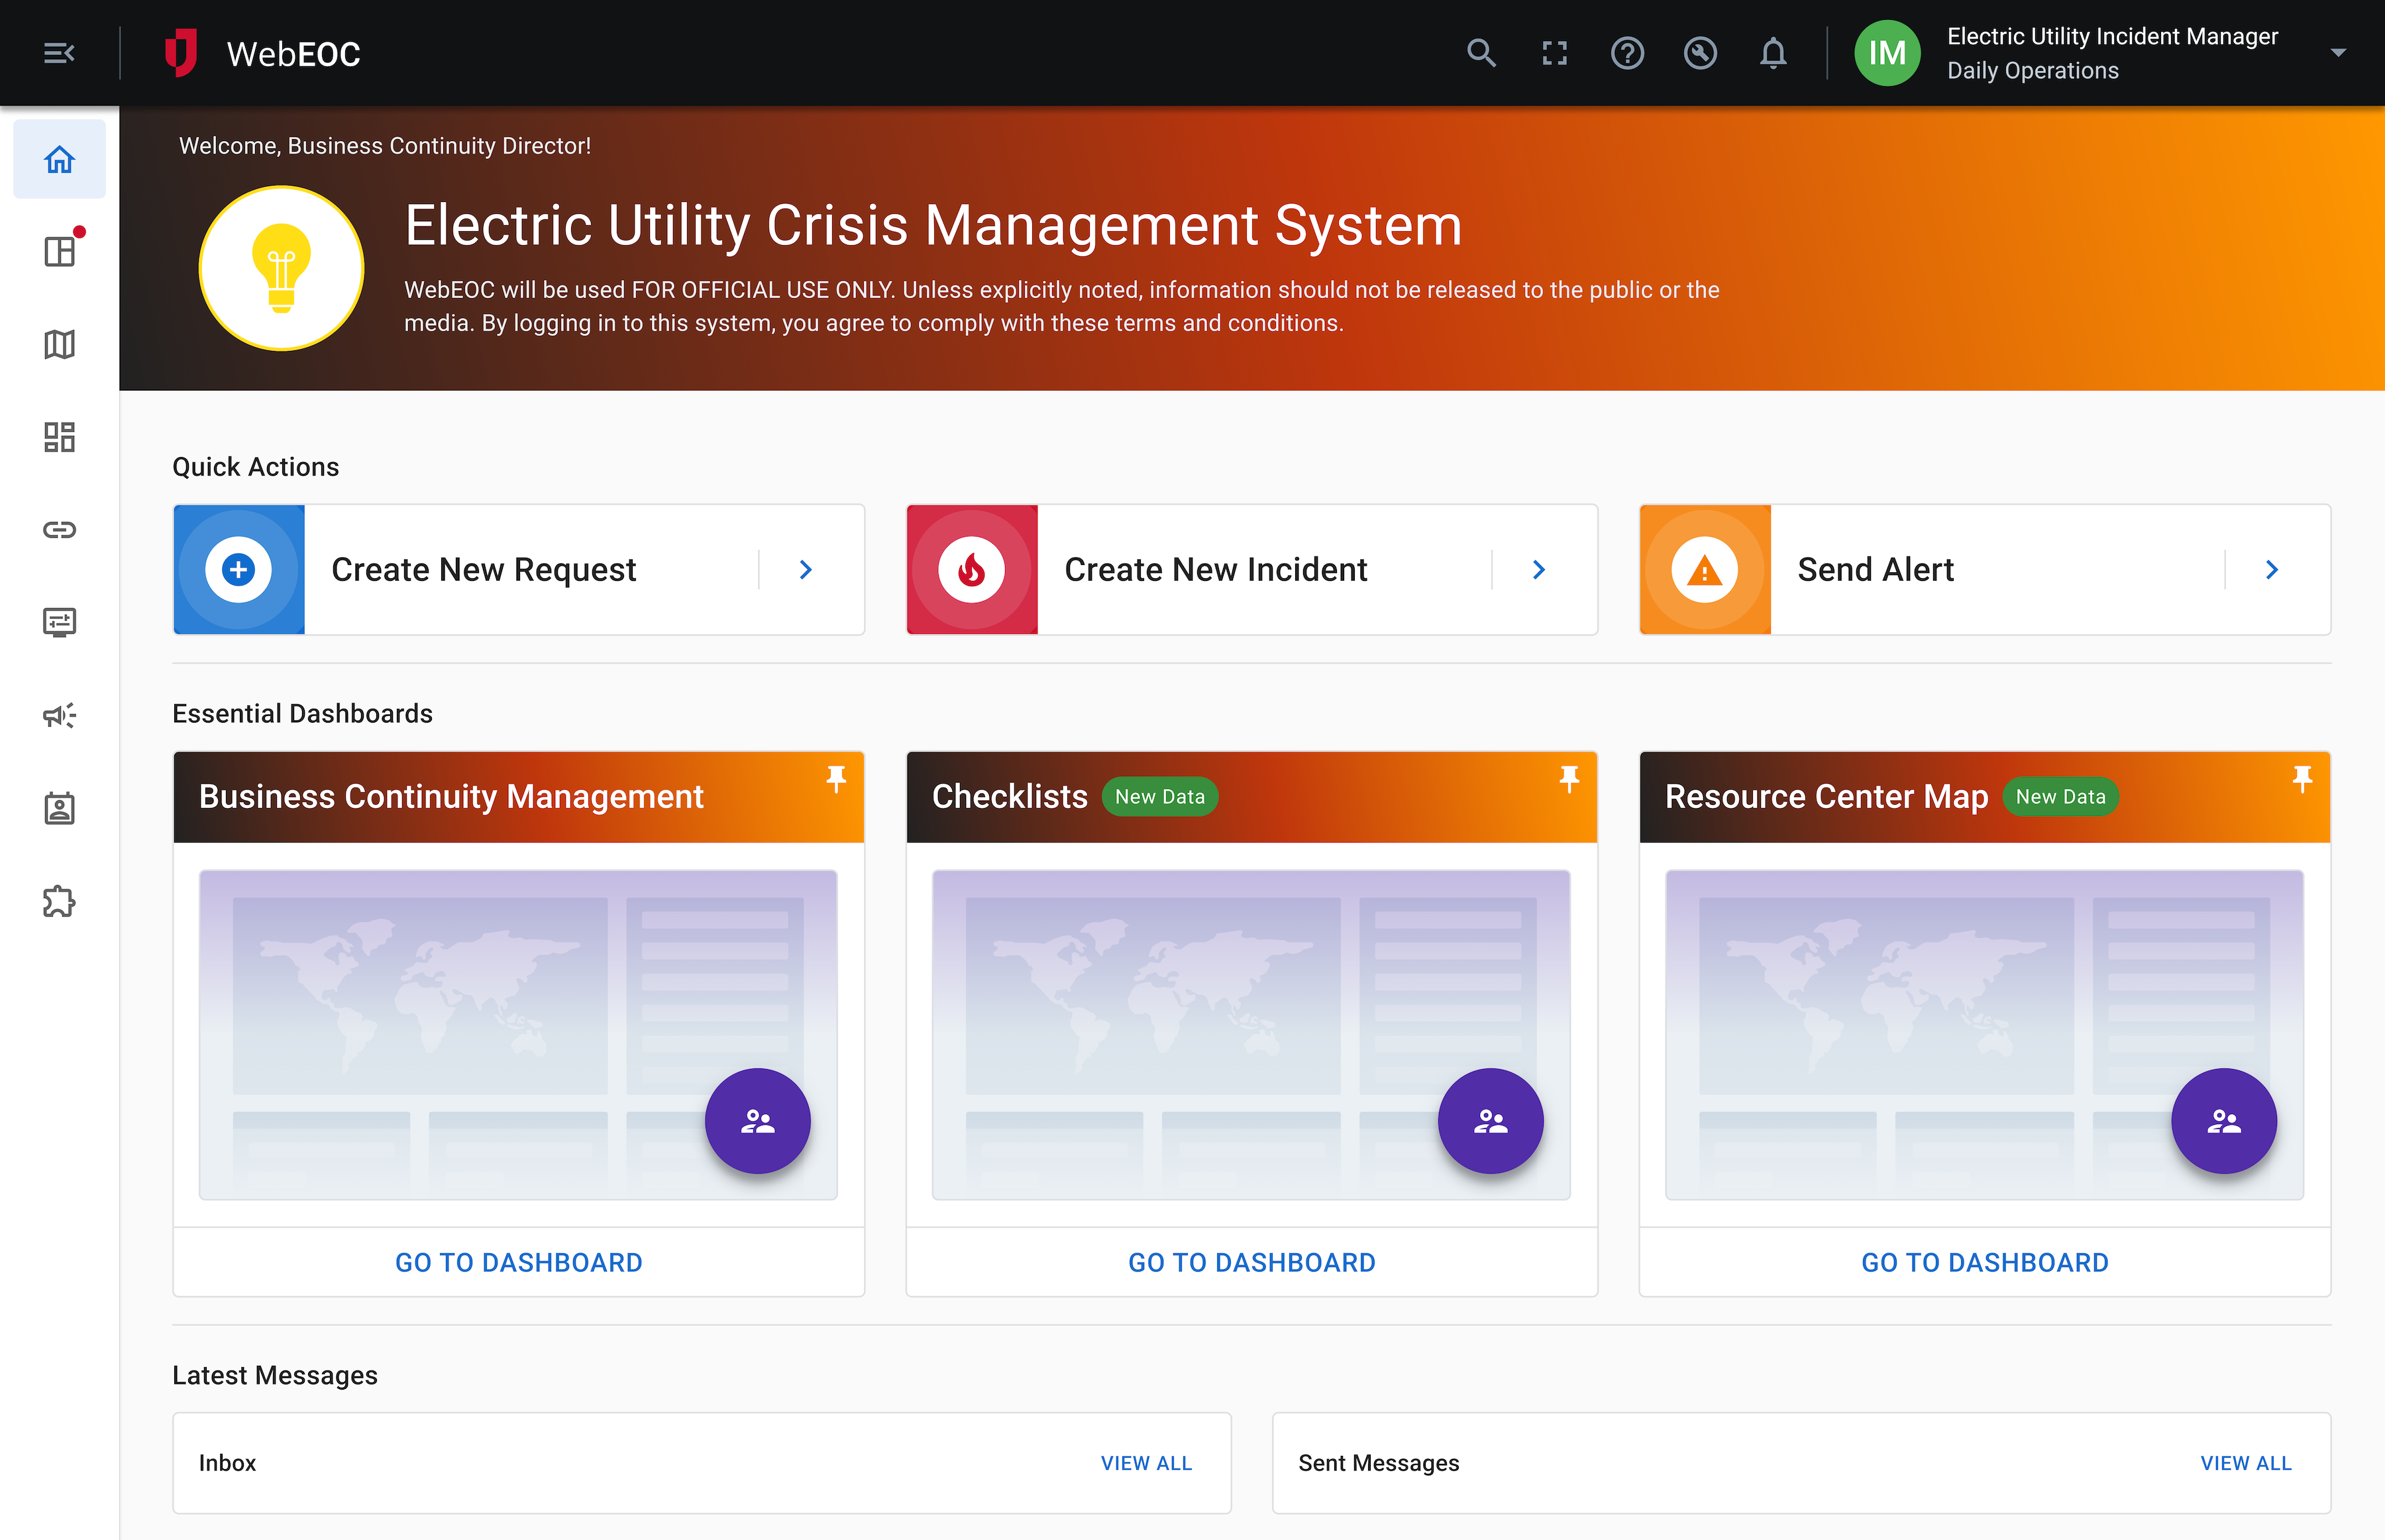Click share users button on Business Continuity
The width and height of the screenshot is (2385, 1540).
tap(758, 1121)
